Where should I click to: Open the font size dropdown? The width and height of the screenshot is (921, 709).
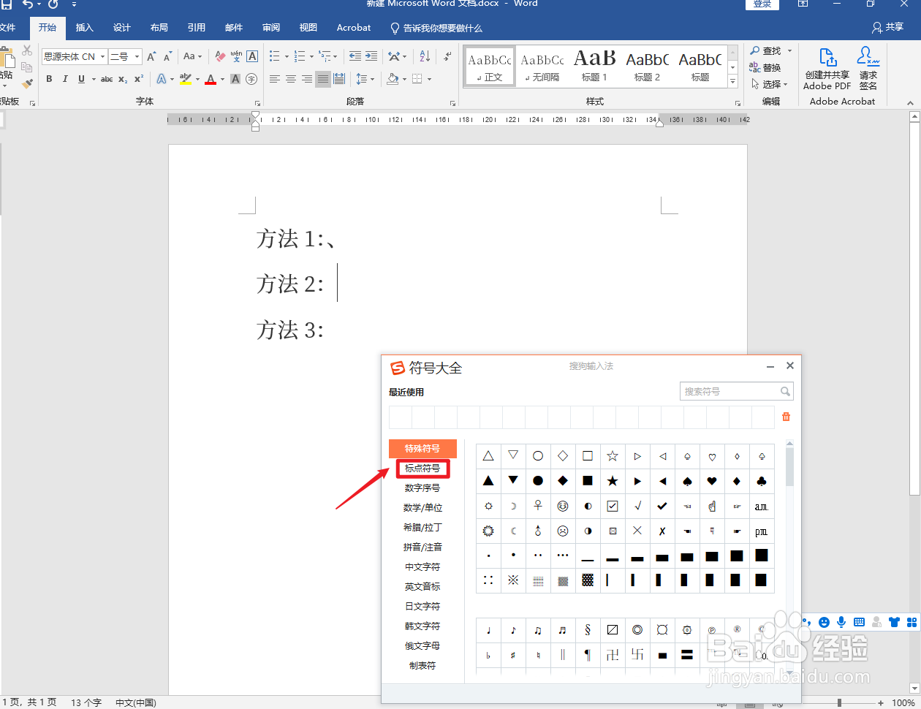(x=136, y=56)
